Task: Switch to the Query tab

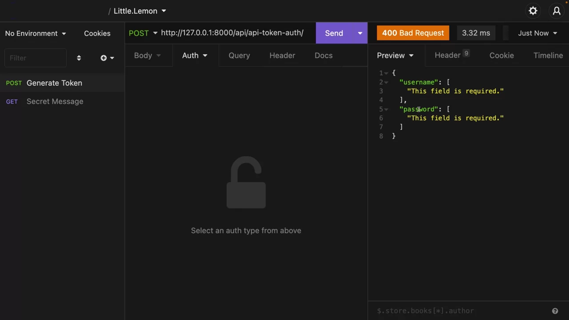Action: (239, 55)
